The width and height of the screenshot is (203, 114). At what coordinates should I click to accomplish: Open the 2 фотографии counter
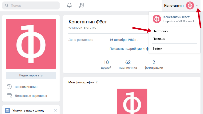(x=154, y=65)
